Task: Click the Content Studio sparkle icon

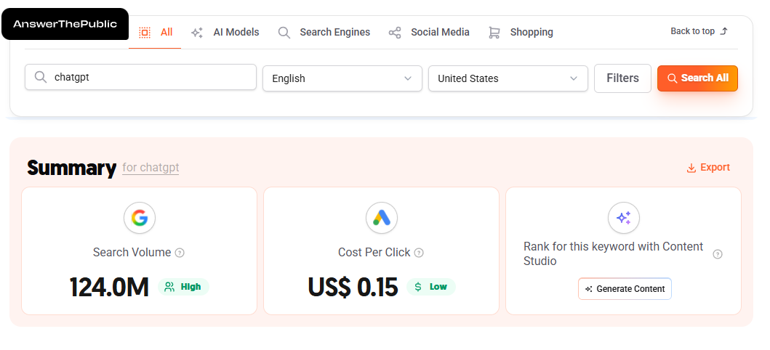Action: tap(624, 218)
